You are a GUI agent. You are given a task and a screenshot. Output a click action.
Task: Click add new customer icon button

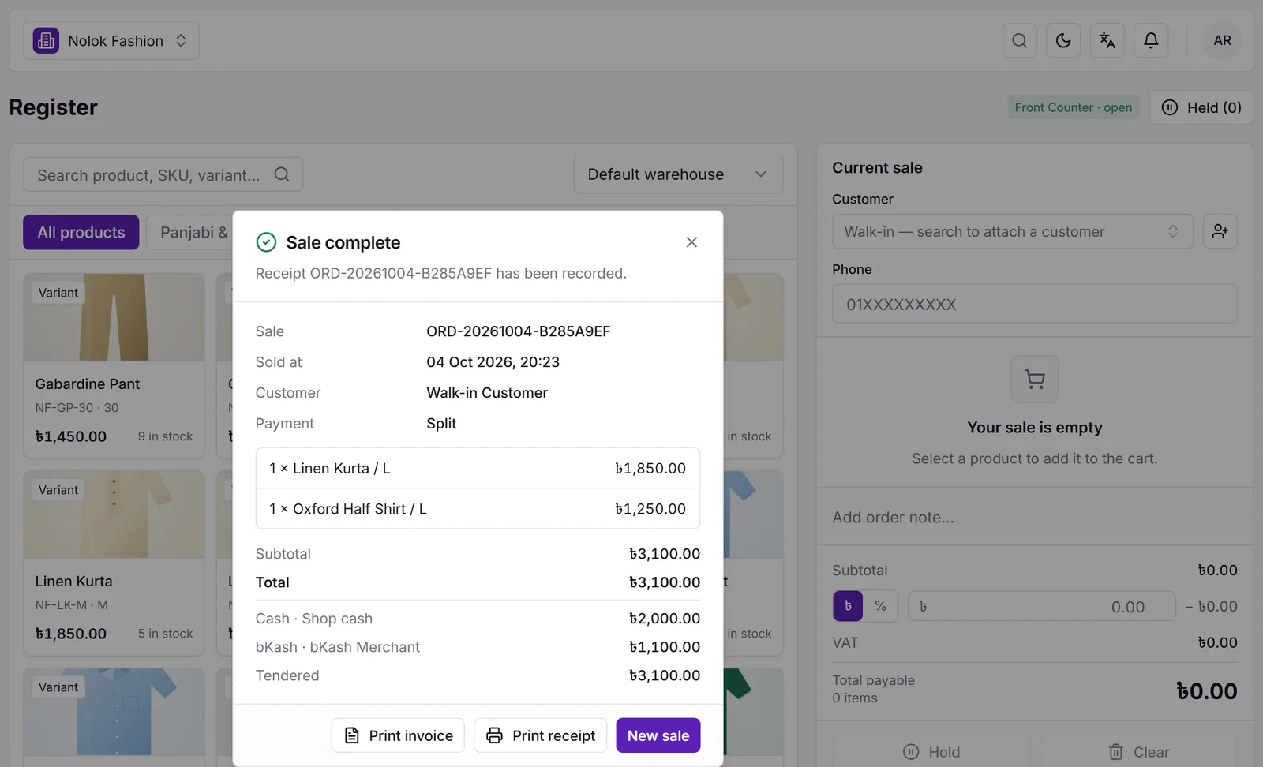(1220, 231)
